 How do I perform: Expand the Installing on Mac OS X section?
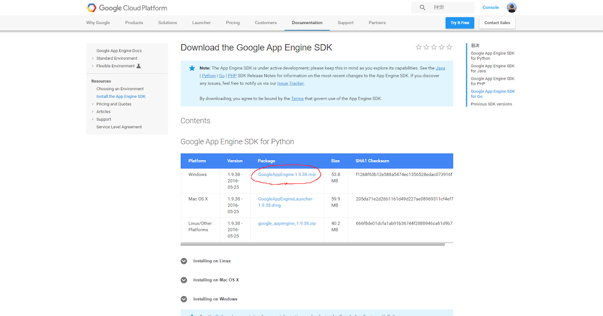point(184,280)
